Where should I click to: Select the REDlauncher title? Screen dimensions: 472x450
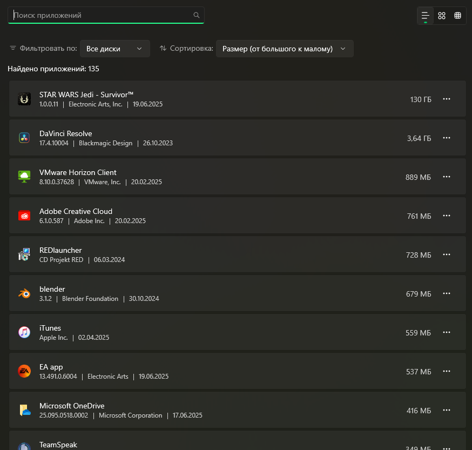click(x=60, y=250)
